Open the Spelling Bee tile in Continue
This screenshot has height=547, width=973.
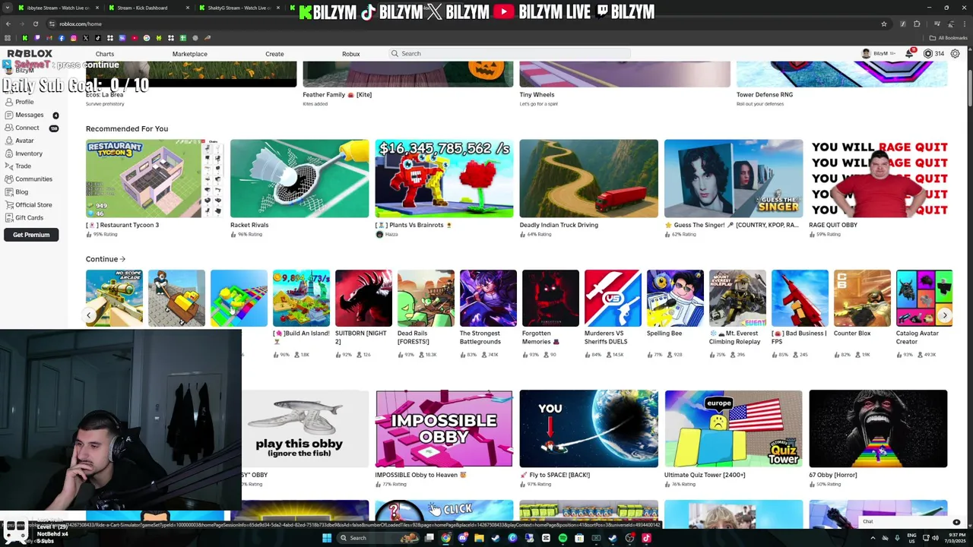(675, 298)
